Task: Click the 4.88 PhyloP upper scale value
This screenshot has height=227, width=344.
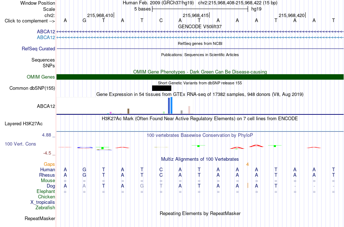Action: point(46,135)
